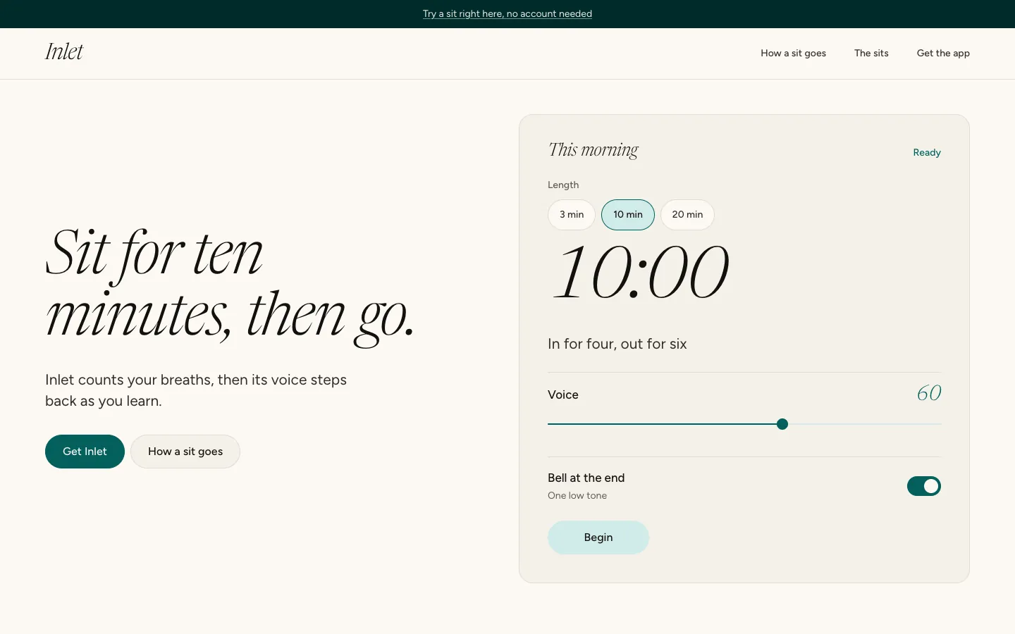Open the Inlet logo home link

click(x=64, y=52)
